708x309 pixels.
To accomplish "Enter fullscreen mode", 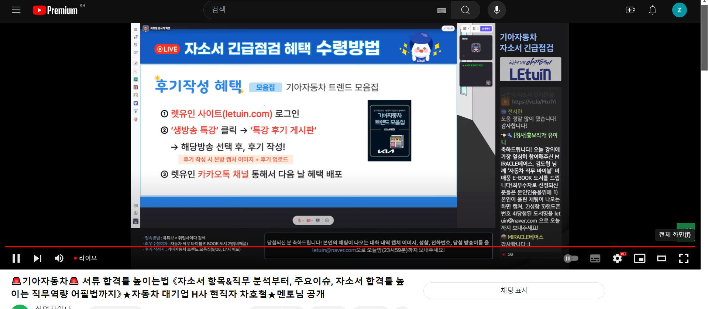I will (x=684, y=258).
